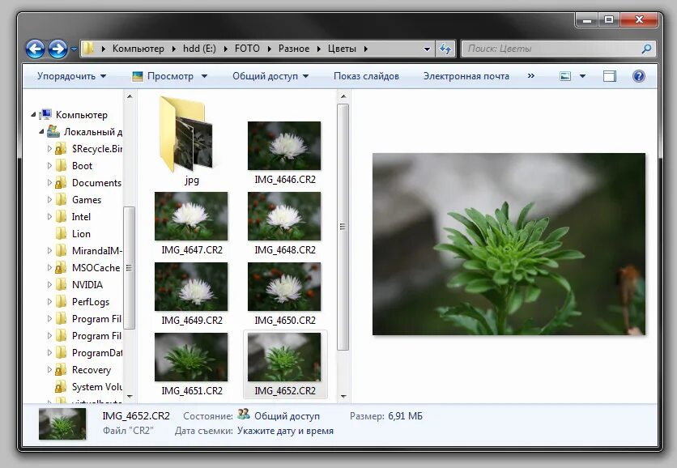Image resolution: width=677 pixels, height=468 pixels.
Task: Click the Цветы breadcrumb
Action: point(342,49)
